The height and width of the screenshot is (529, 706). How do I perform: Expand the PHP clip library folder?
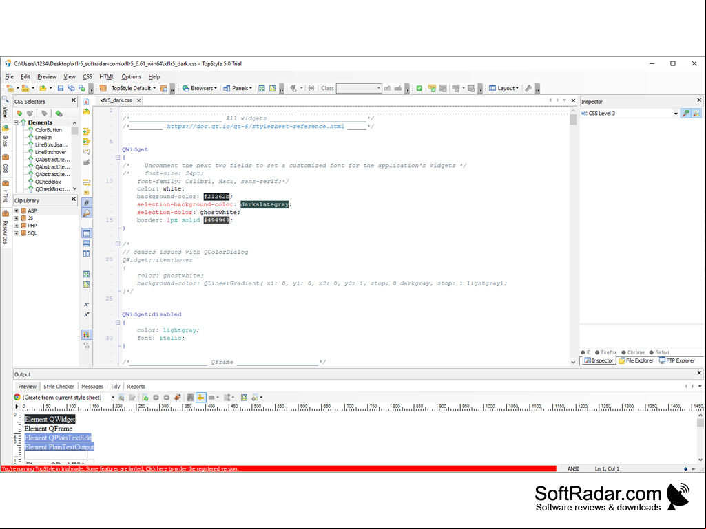pos(17,226)
